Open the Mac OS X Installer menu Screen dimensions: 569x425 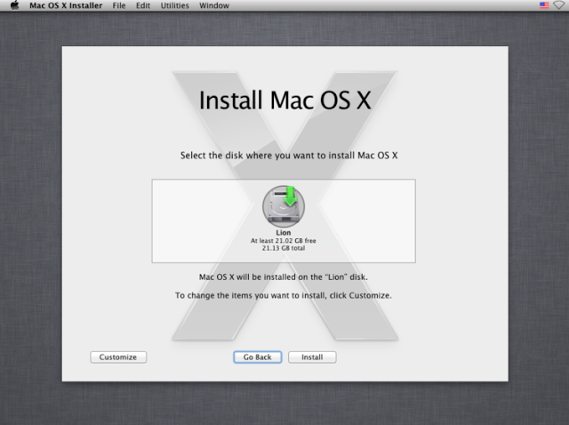66,6
